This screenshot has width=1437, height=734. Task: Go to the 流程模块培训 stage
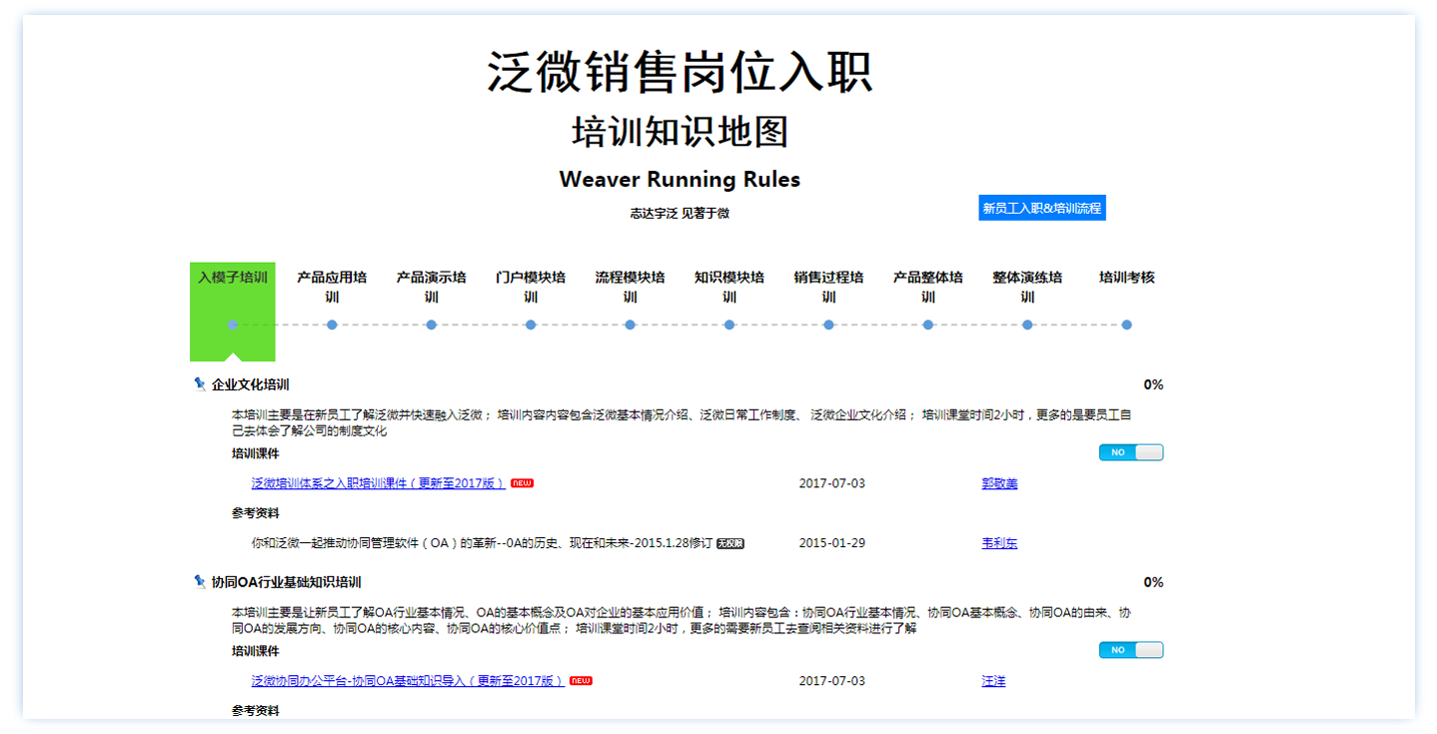pos(630,287)
